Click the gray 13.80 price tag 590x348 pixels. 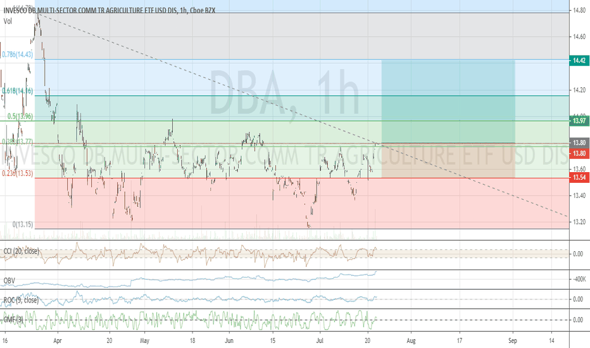pyautogui.click(x=579, y=142)
